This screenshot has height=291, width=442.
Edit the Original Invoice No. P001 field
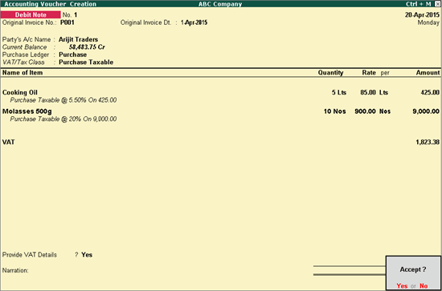pos(68,22)
